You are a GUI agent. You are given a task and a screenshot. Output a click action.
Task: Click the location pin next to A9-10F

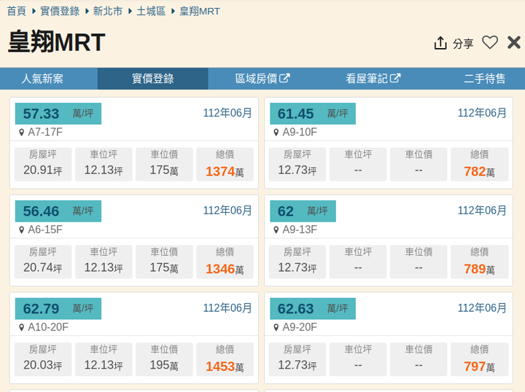click(276, 133)
